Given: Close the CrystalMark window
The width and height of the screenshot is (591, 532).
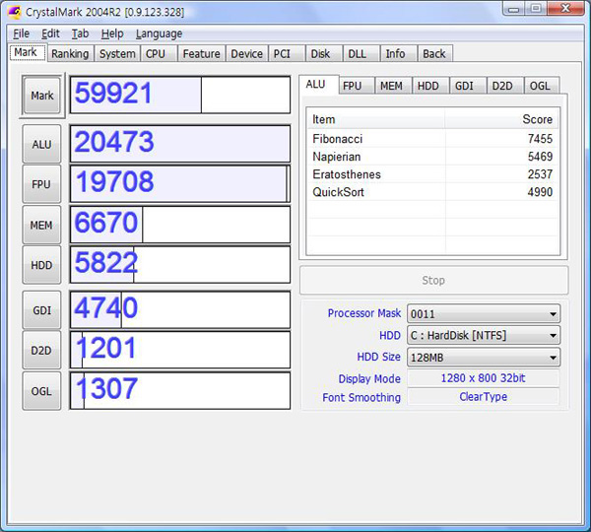Looking at the screenshot, I should click(565, 8).
